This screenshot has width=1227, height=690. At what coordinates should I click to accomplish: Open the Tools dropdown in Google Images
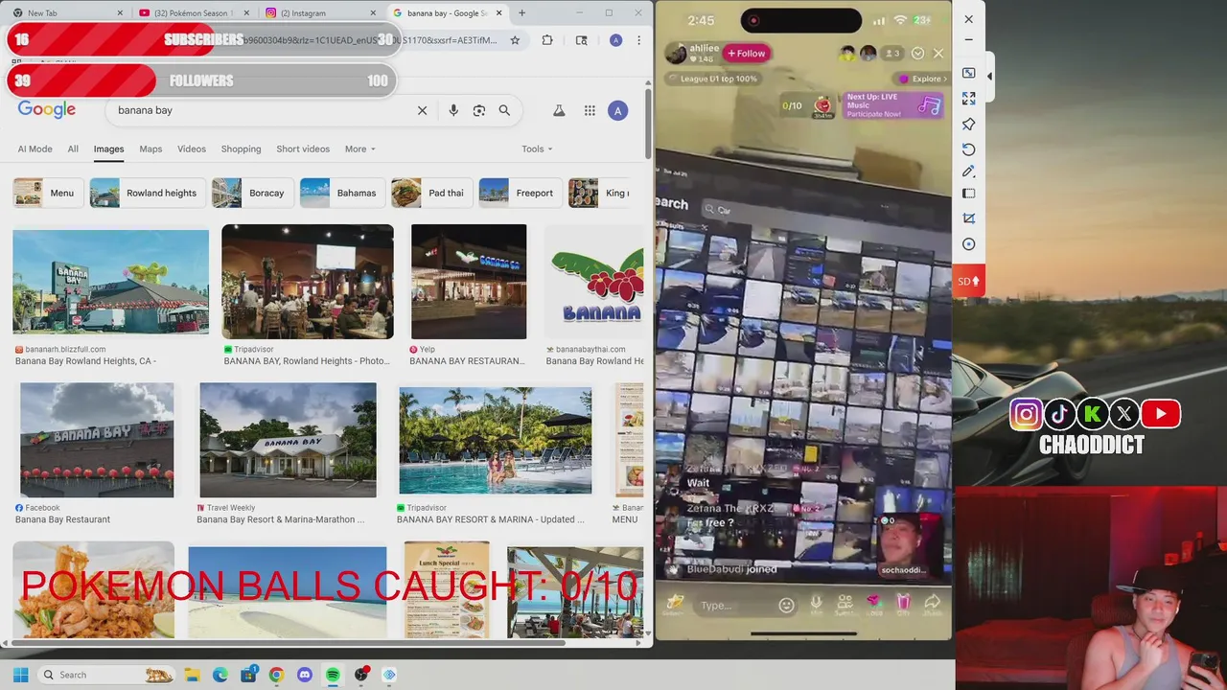pos(537,149)
